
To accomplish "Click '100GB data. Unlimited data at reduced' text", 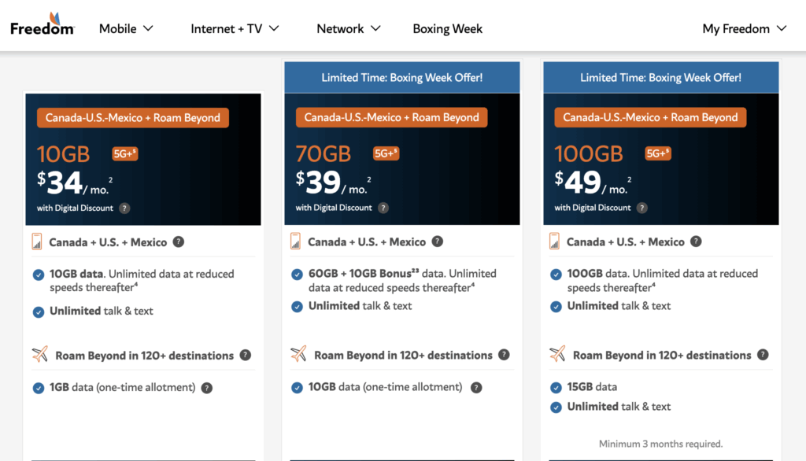I will (663, 274).
